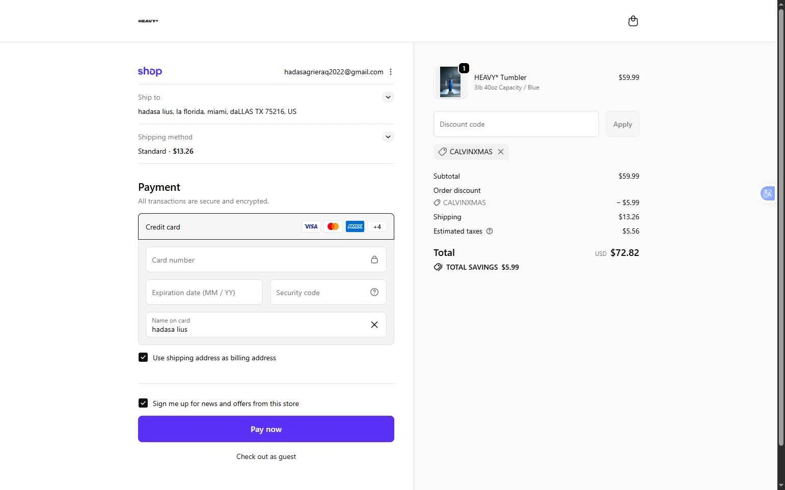Viewport: 785px width, 490px height.
Task: Open the shopping bag cart icon
Action: (x=633, y=21)
